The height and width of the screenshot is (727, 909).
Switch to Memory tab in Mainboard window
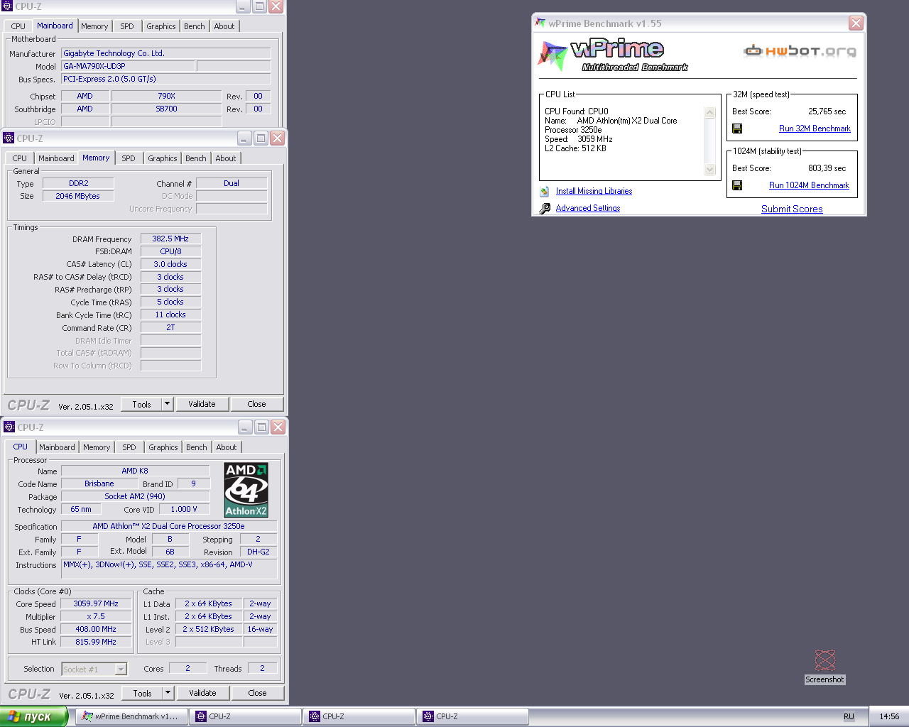tap(94, 26)
